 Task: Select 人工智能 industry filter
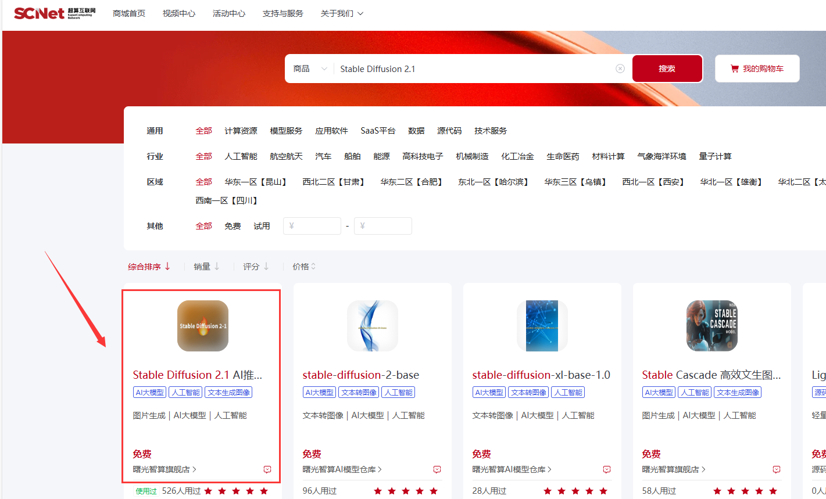click(241, 156)
